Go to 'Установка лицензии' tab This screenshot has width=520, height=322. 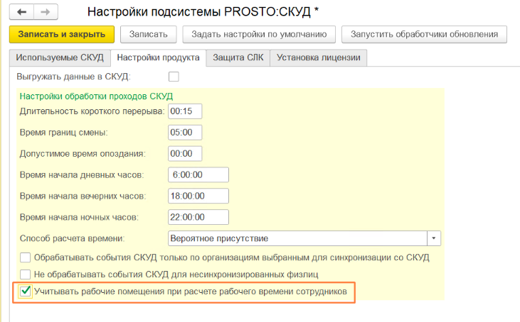tap(319, 57)
